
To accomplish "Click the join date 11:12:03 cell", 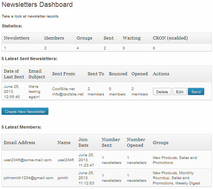I will click(x=86, y=178).
